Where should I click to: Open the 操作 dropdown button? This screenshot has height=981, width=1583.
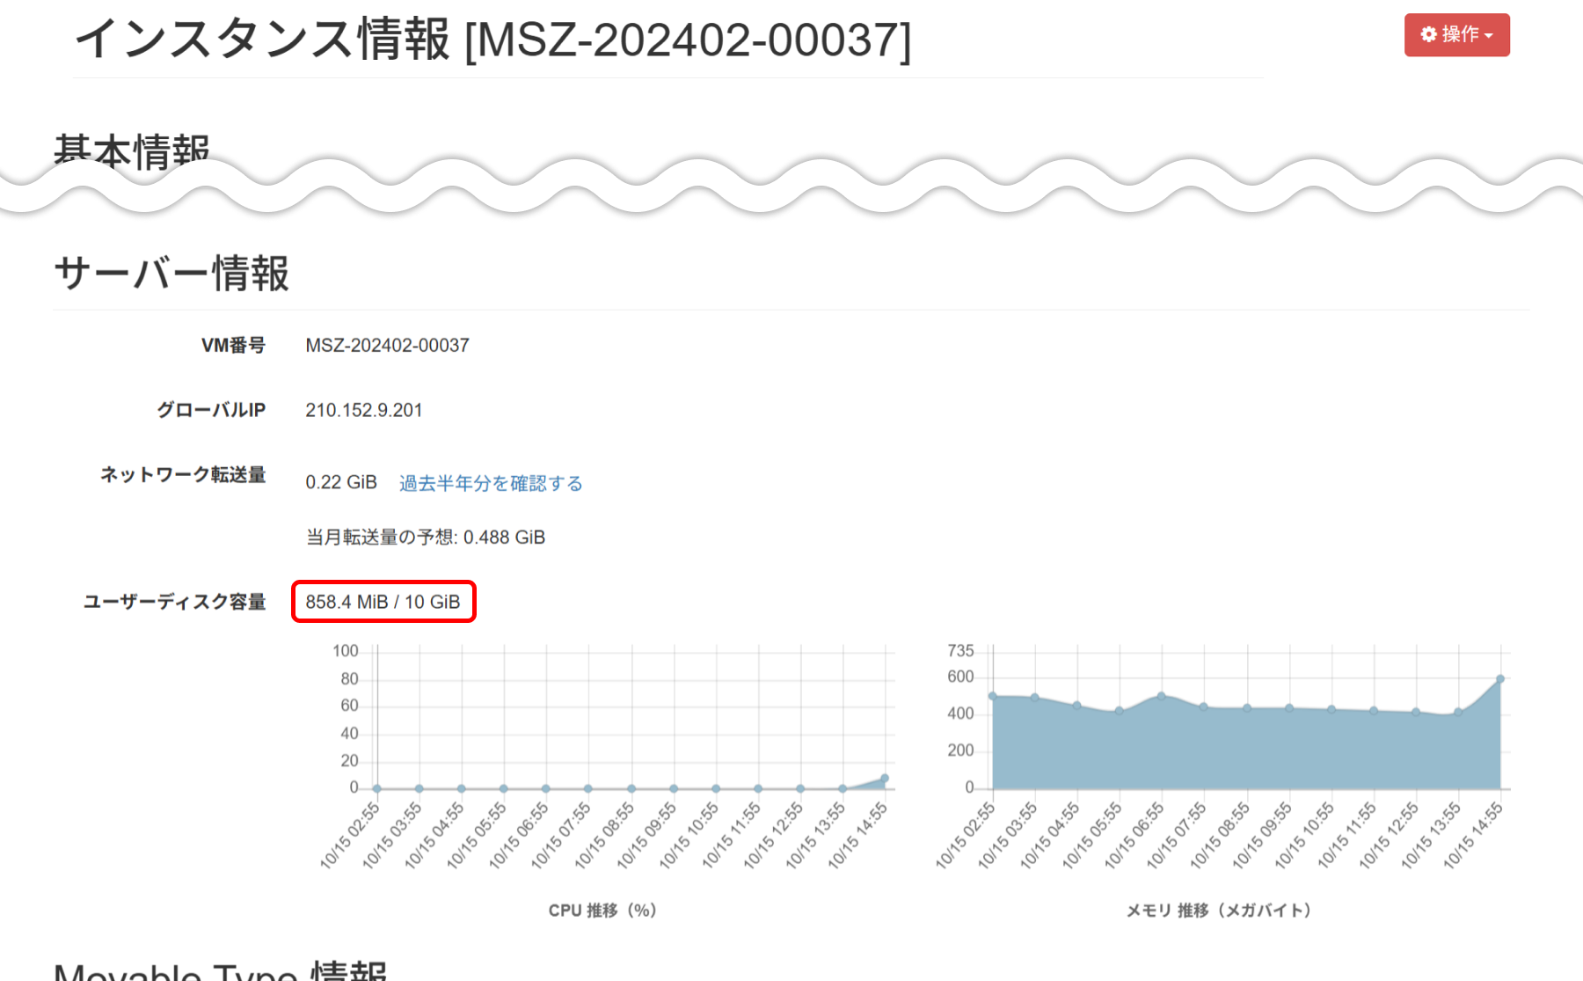click(1456, 35)
